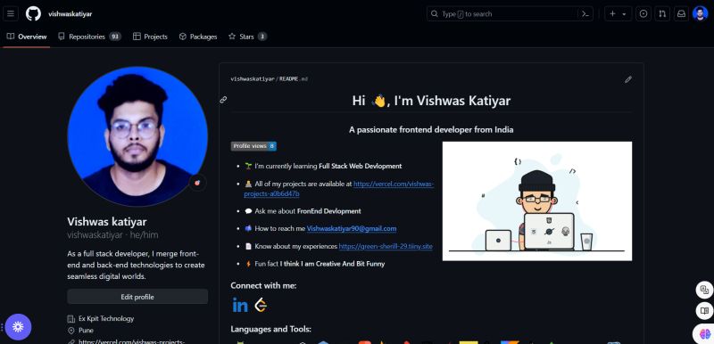Click the pink brain extension icon
Viewport: 714px width, 344px height.
click(704, 334)
